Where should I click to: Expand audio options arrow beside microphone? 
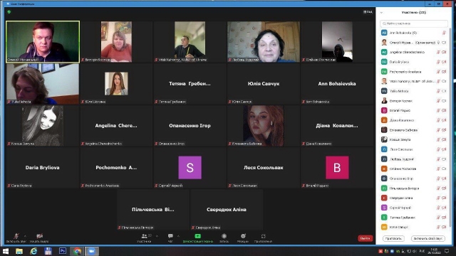pos(25,236)
